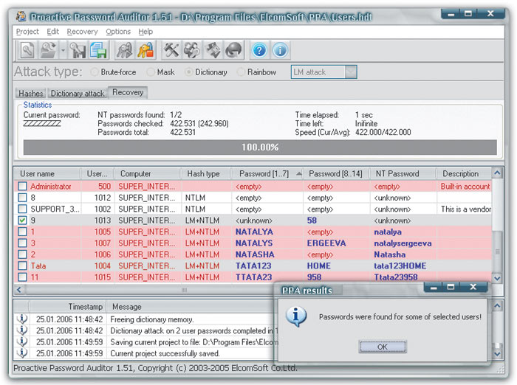Expand the Open project dropdown arrow
The height and width of the screenshot is (385, 517).
click(63, 50)
